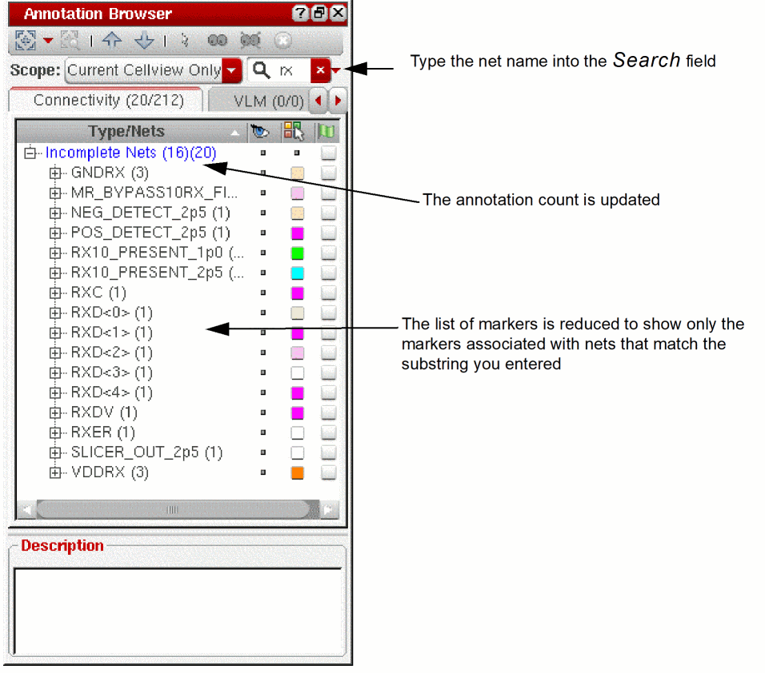Select the RXDV (1) row
765x673 pixels.
[x=104, y=412]
